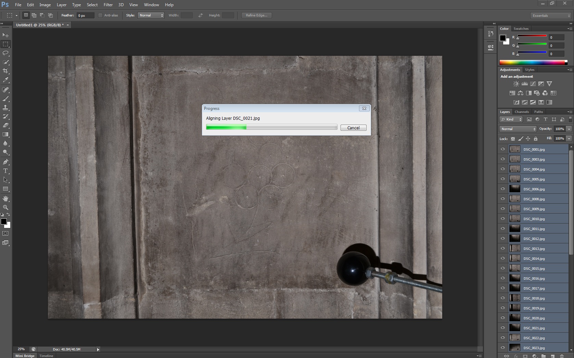
Task: Activate the Hand tool
Action: pos(5,199)
